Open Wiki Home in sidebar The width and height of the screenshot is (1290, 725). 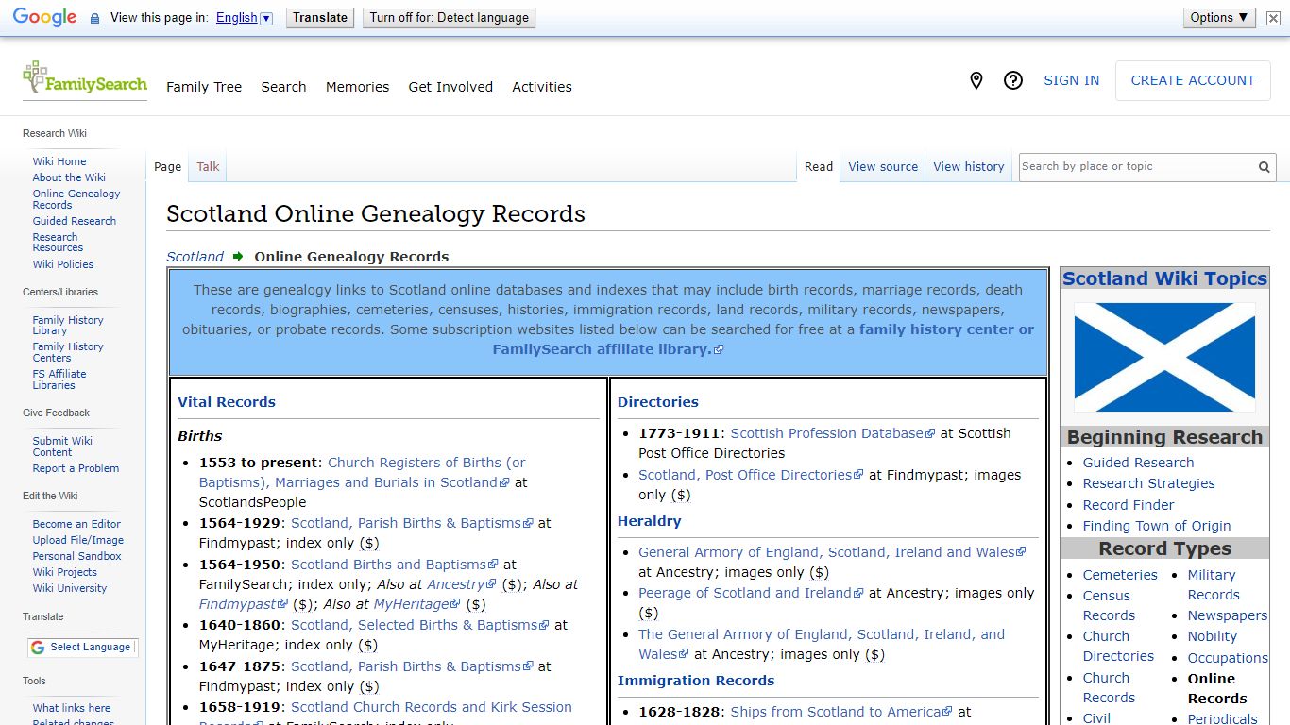click(x=59, y=161)
